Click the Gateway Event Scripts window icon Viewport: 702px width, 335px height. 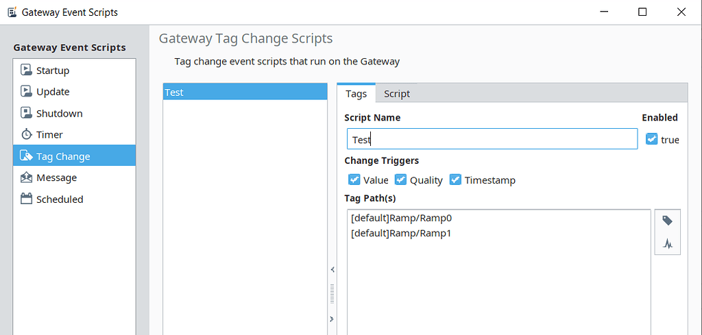coord(12,12)
